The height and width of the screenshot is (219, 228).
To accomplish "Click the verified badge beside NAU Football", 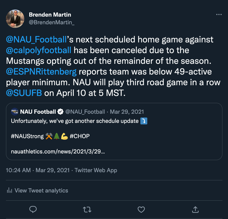I will click(60, 112).
